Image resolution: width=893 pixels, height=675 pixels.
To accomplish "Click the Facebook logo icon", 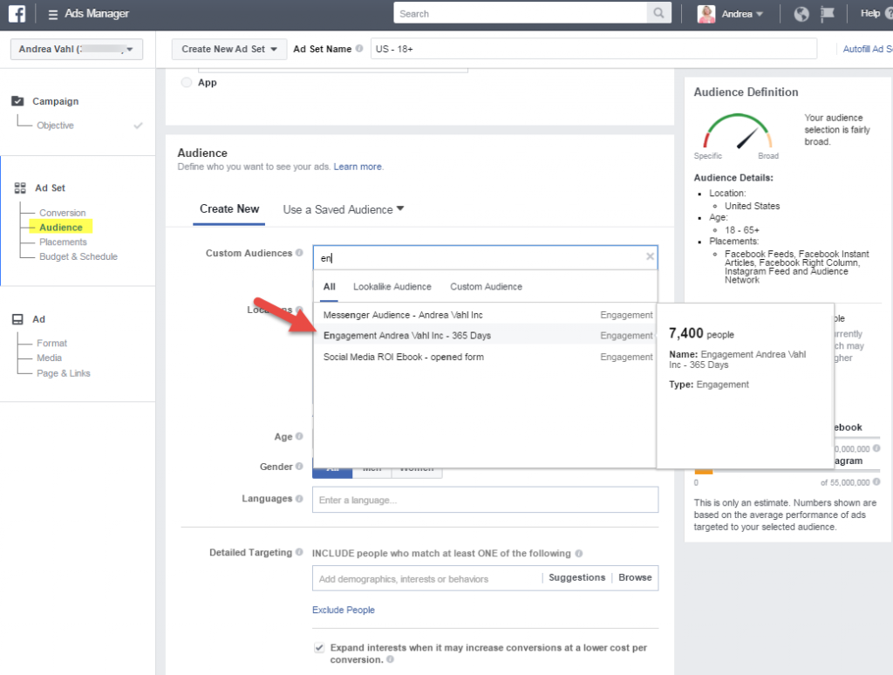I will point(17,13).
